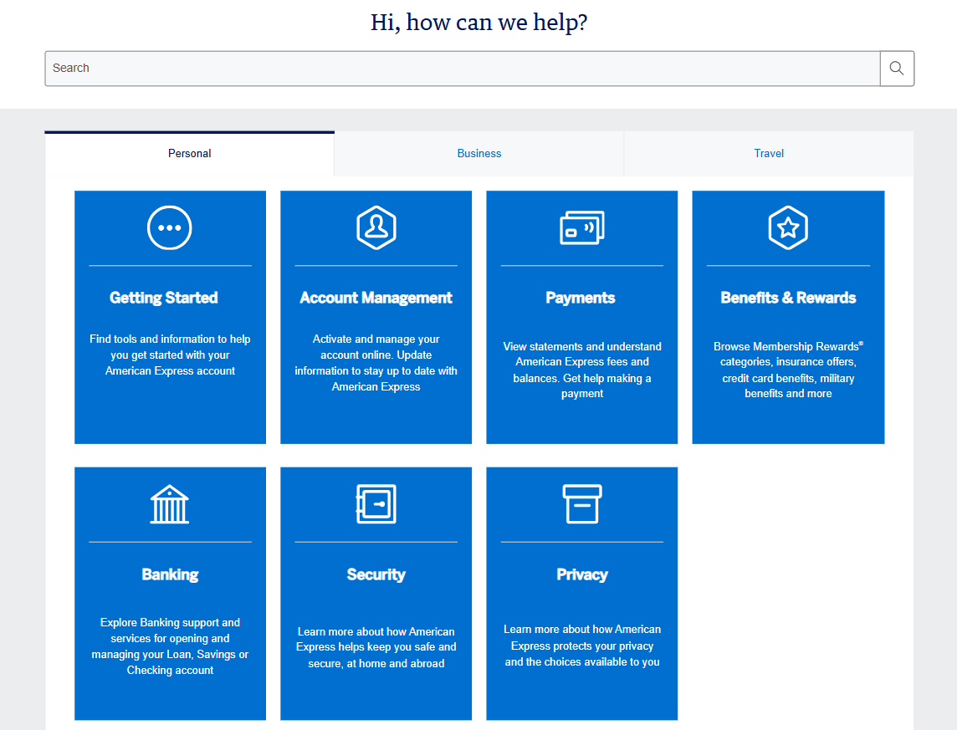Click the Benefits & Rewards star badge icon

pyautogui.click(x=787, y=227)
